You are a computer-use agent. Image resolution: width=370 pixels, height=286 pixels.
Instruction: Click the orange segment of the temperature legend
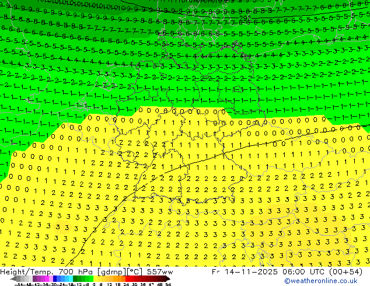(x=119, y=278)
